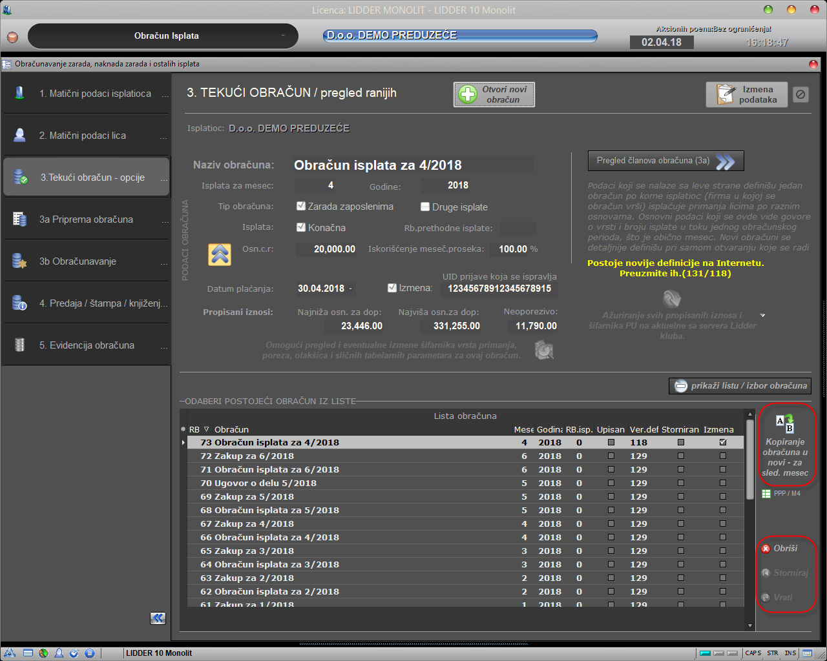Check Upisan box for row 70 Ugovor o delu
This screenshot has height=661, width=827.
click(611, 483)
